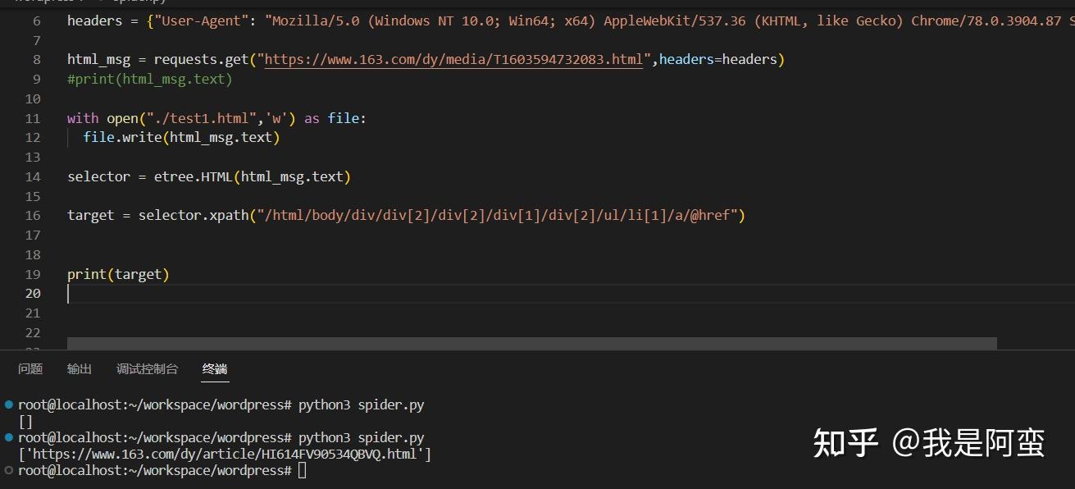Click the blue decoration beside the first python3 command
The image size is (1075, 489).
[x=7, y=404]
